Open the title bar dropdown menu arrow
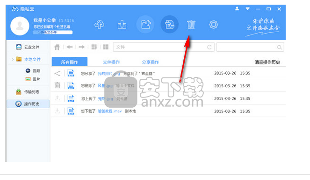The height and width of the screenshot is (180, 310). pos(247,9)
